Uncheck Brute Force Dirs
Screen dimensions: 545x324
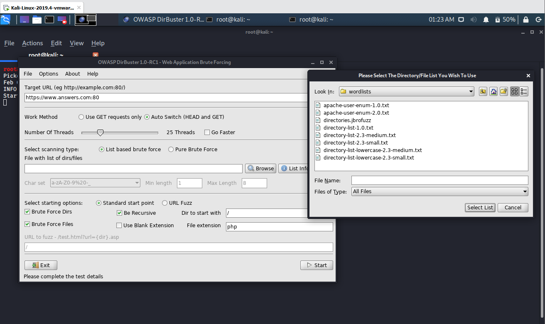pos(48,212)
